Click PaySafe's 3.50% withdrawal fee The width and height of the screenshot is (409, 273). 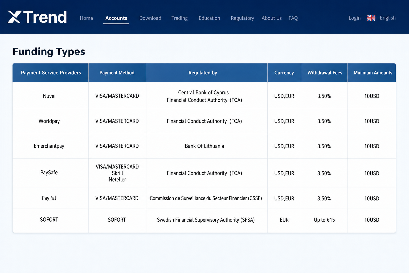pyautogui.click(x=324, y=173)
